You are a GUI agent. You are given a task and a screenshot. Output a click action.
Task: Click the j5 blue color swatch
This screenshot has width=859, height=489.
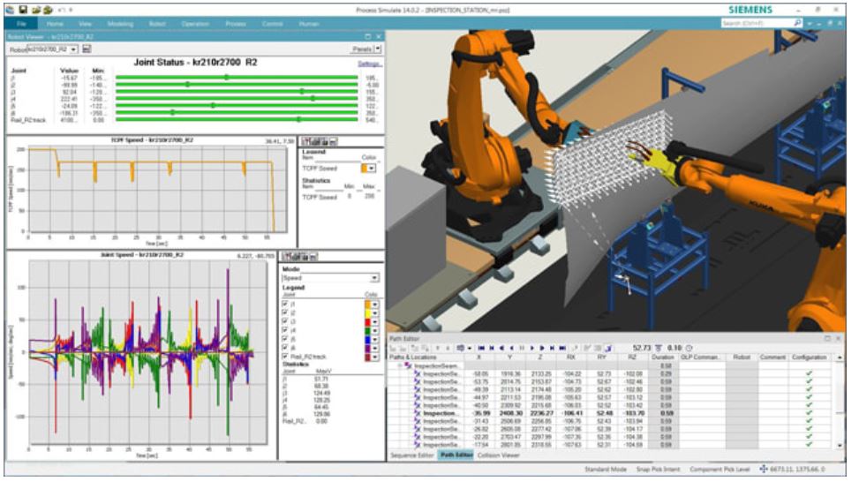(x=367, y=340)
